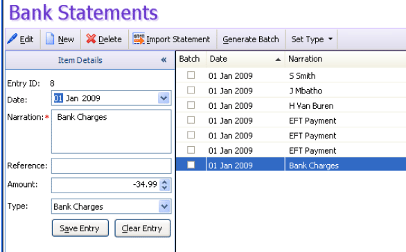The image size is (406, 252).
Task: Click the Batch column header
Action: (191, 60)
